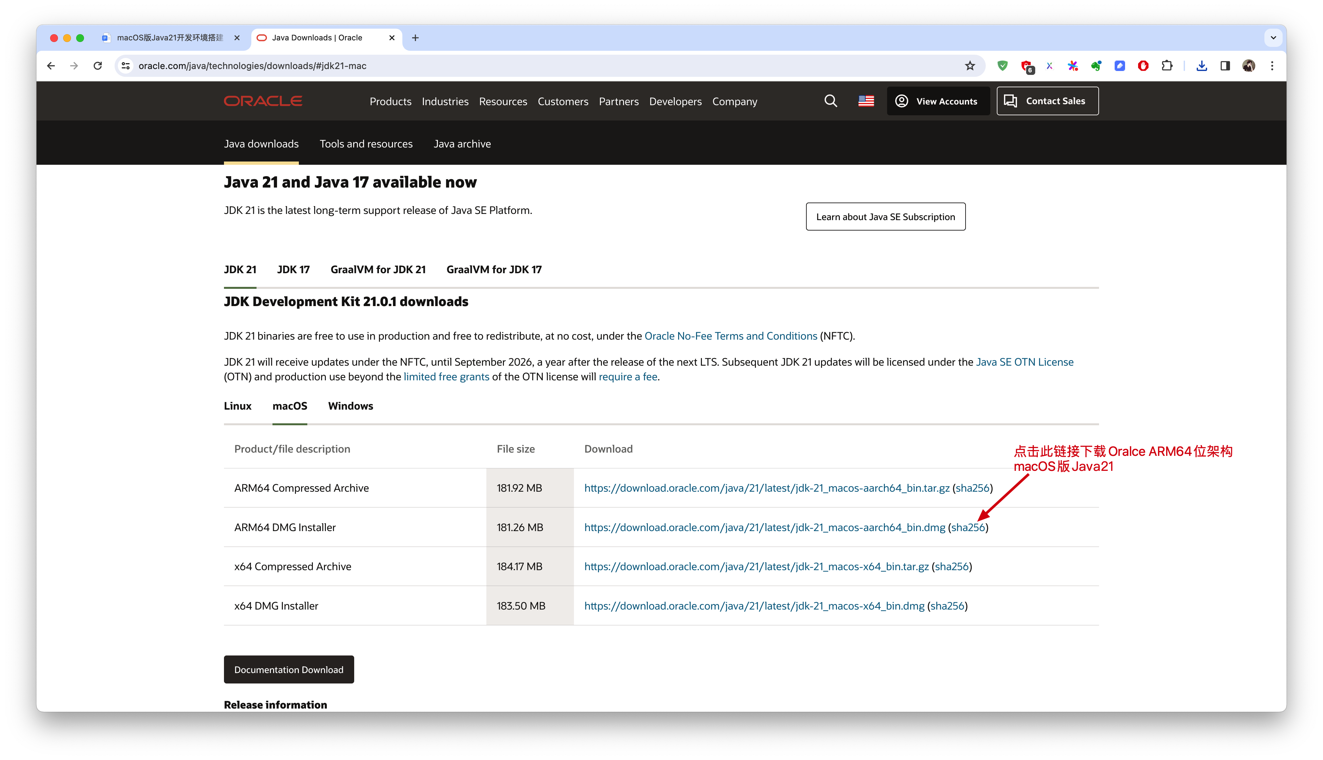The height and width of the screenshot is (760, 1323).
Task: Select the JDK 21 tab
Action: point(240,269)
